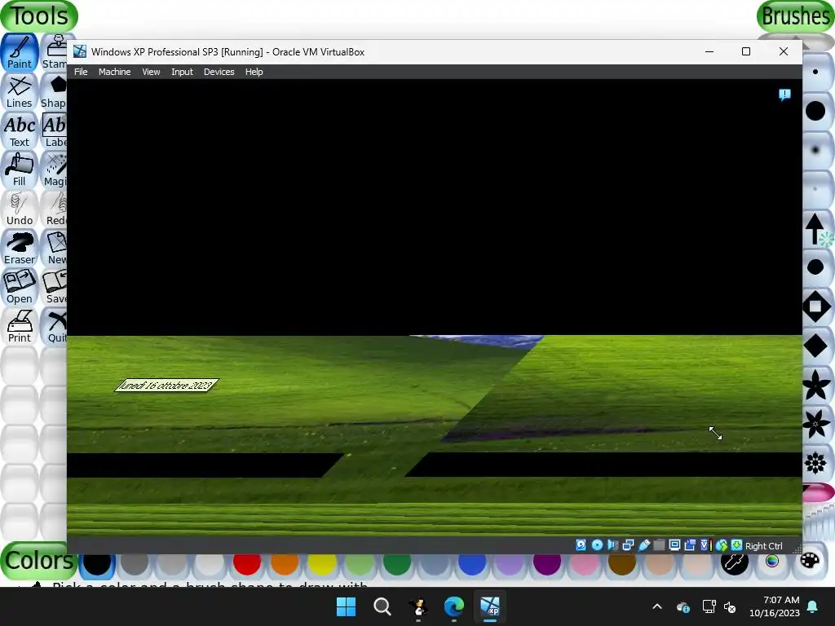
Task: Click the Colors header label in Tux Paint
Action: point(39,561)
